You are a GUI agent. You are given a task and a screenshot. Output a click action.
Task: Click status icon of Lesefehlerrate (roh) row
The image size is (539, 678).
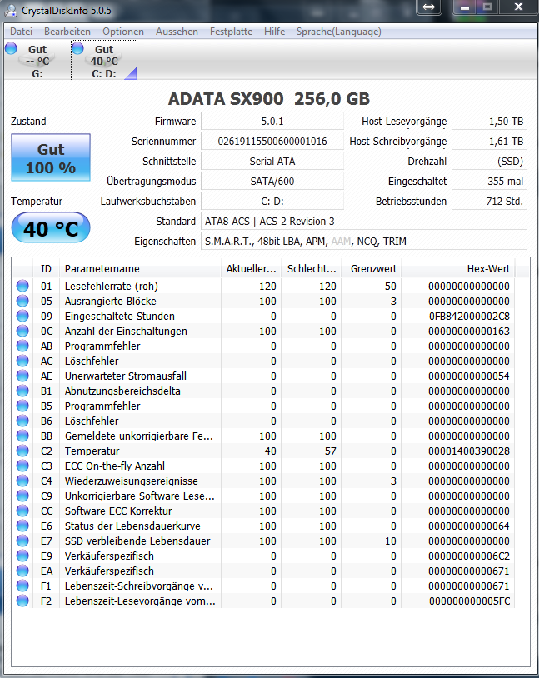pyautogui.click(x=22, y=286)
